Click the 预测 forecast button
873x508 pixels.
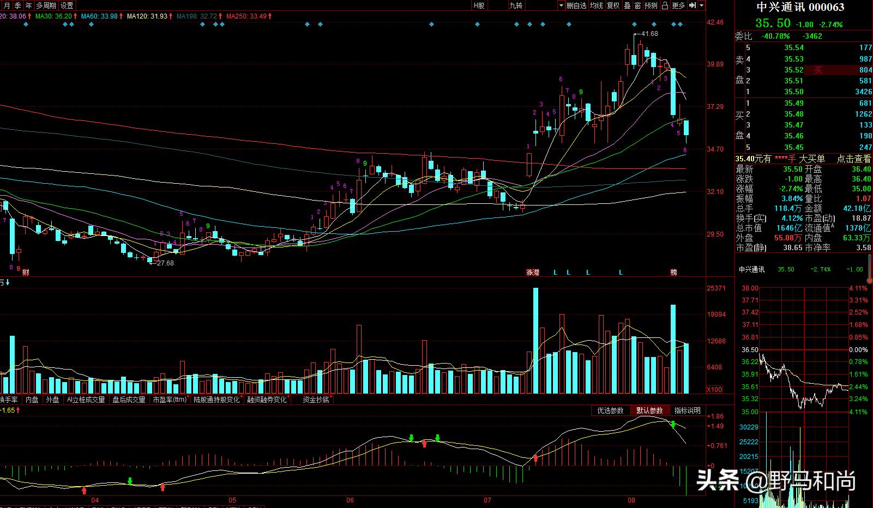point(651,5)
